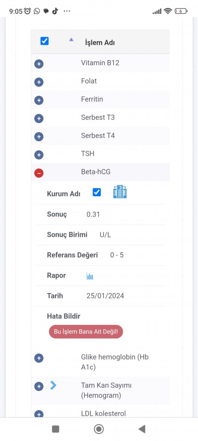The width and height of the screenshot is (198, 441).
Task: Collapse the Beta-hCG row with the red minus
Action: click(x=39, y=173)
